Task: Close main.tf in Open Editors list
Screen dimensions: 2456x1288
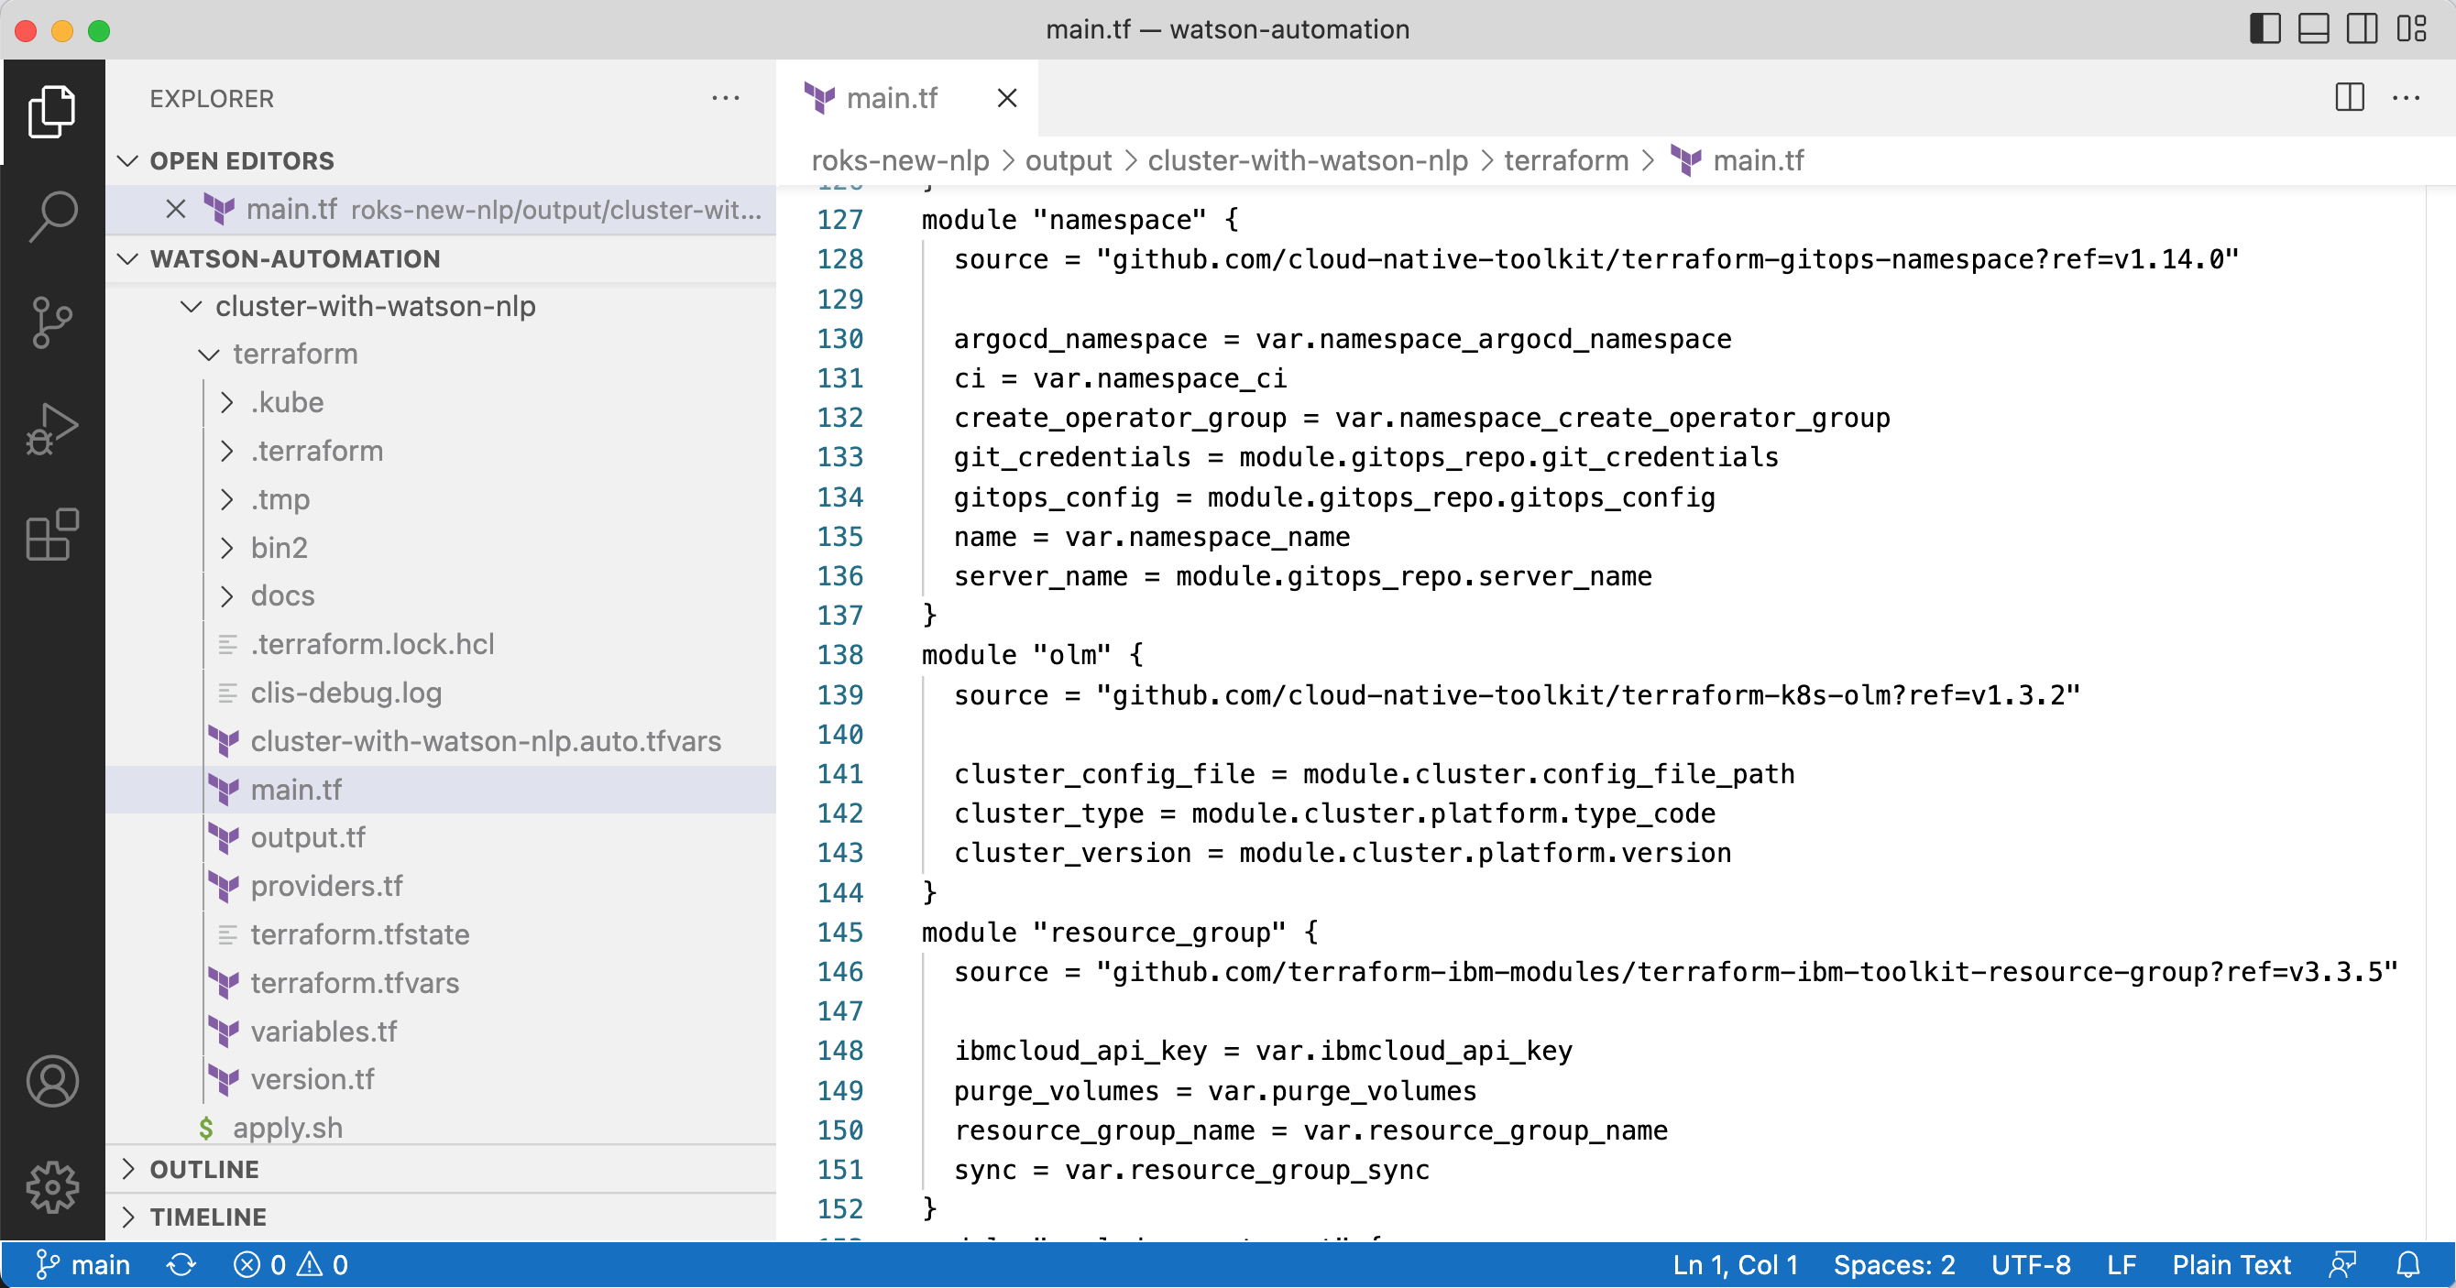Action: pyautogui.click(x=175, y=209)
